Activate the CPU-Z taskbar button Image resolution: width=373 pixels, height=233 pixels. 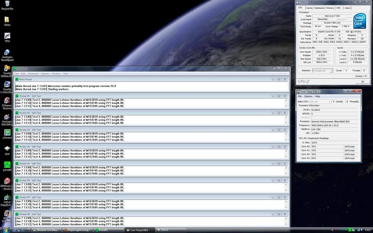click(170, 230)
